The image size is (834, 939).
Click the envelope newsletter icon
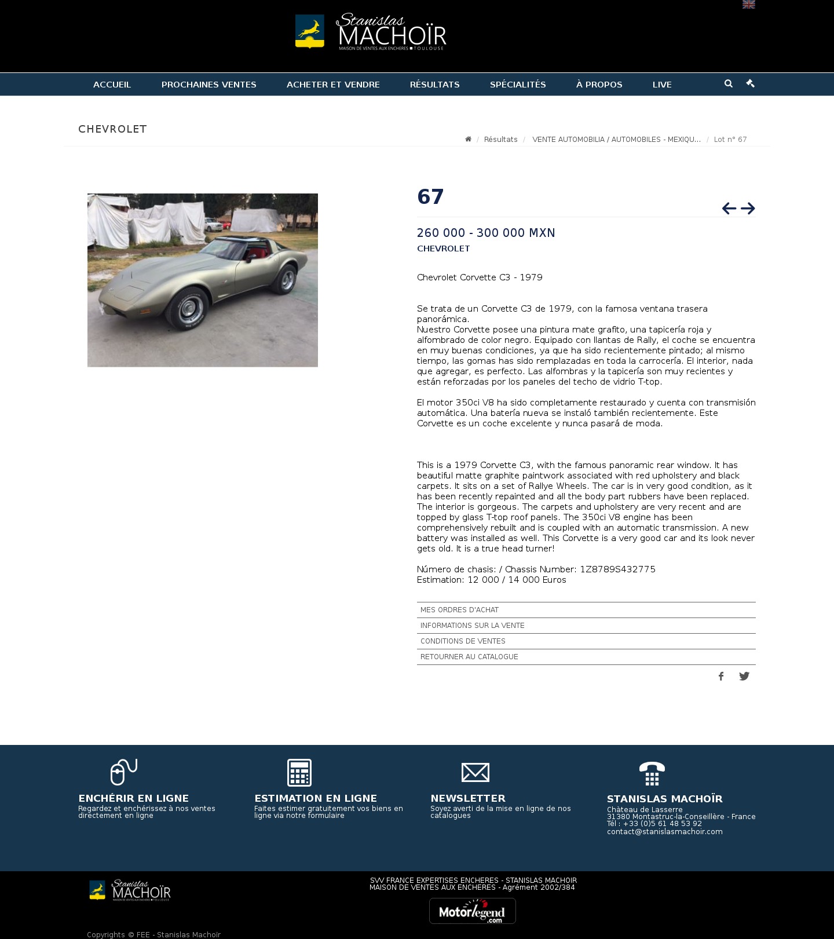pos(475,773)
